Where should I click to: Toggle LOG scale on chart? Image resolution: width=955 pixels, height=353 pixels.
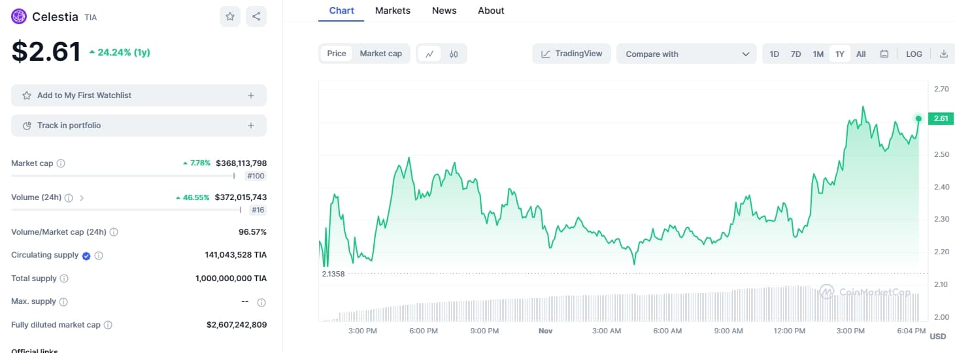pyautogui.click(x=914, y=54)
